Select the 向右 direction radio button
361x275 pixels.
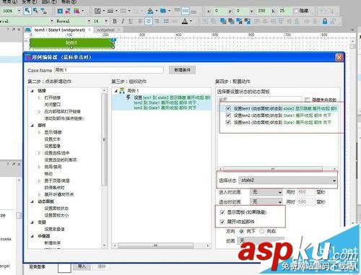click(x=261, y=231)
